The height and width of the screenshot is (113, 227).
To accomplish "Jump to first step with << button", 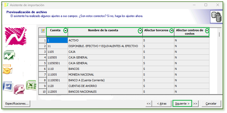I will 149,104.
